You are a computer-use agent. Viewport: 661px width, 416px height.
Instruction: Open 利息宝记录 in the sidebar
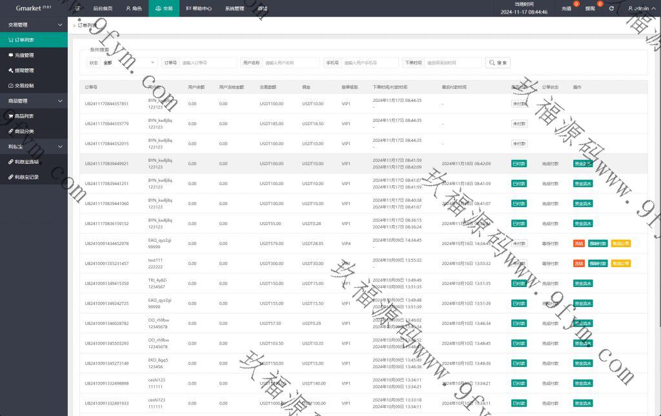(26, 177)
